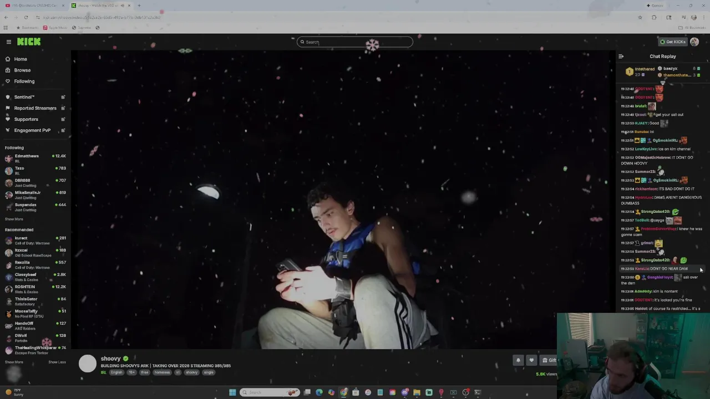Open Microsoft Edge from the taskbar

click(x=319, y=392)
